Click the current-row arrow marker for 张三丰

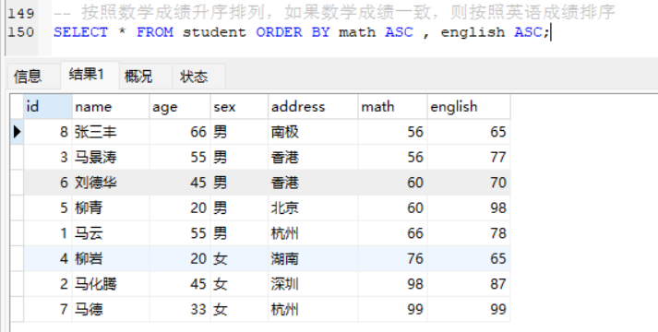point(17,132)
